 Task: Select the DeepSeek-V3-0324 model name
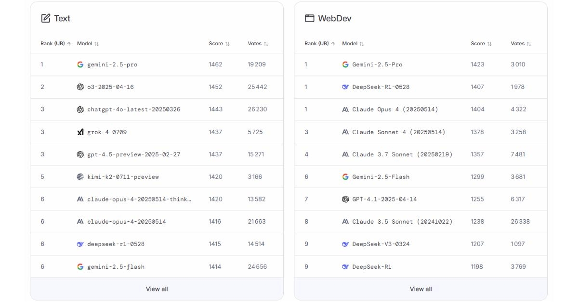381,244
